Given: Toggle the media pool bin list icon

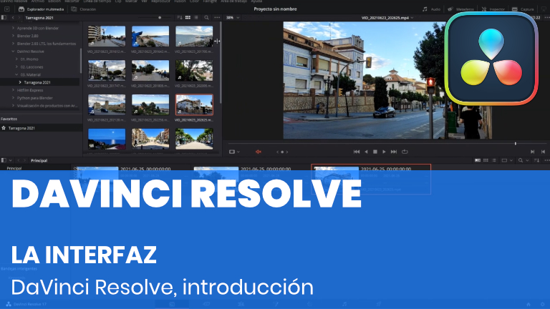Looking at the screenshot, I should pos(4,160).
